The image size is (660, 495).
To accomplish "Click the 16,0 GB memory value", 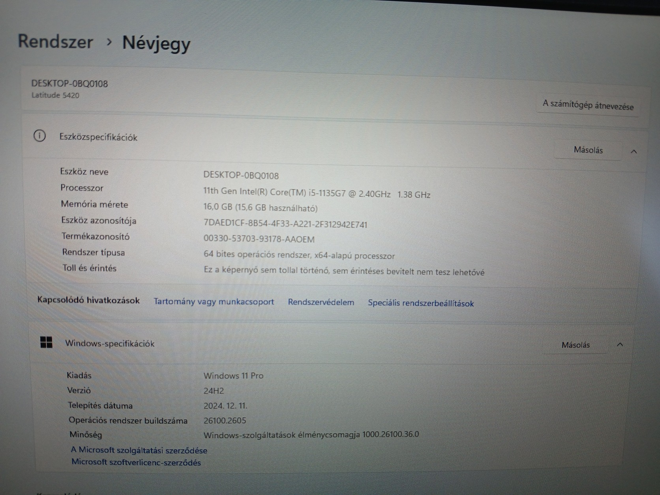I will point(261,208).
